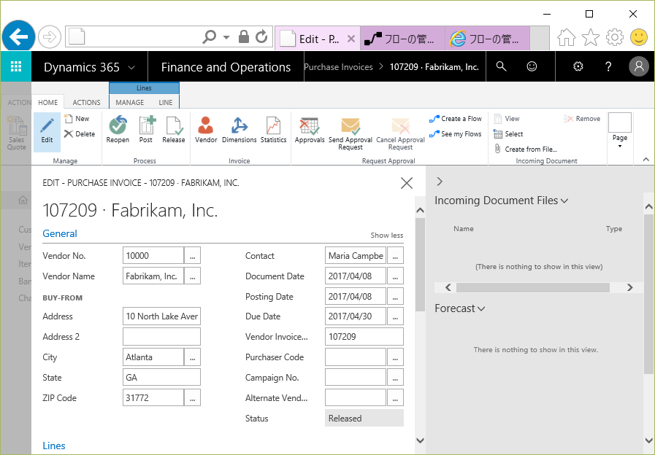
Task: Open the search magnifier in header
Action: point(501,66)
